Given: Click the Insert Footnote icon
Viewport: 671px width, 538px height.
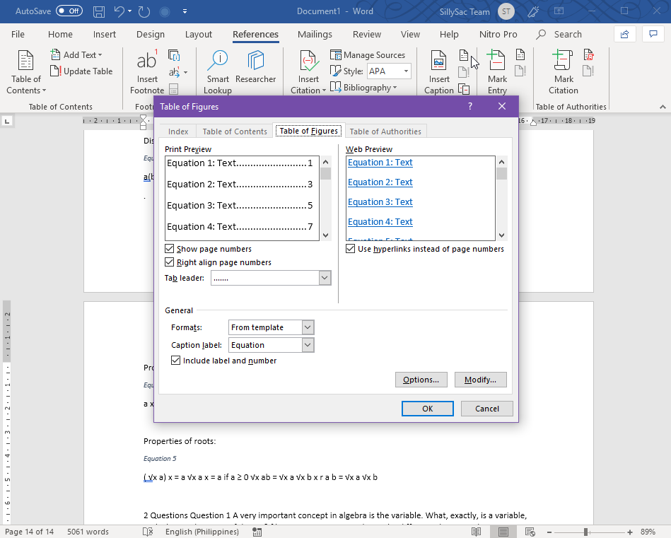Looking at the screenshot, I should tap(147, 62).
